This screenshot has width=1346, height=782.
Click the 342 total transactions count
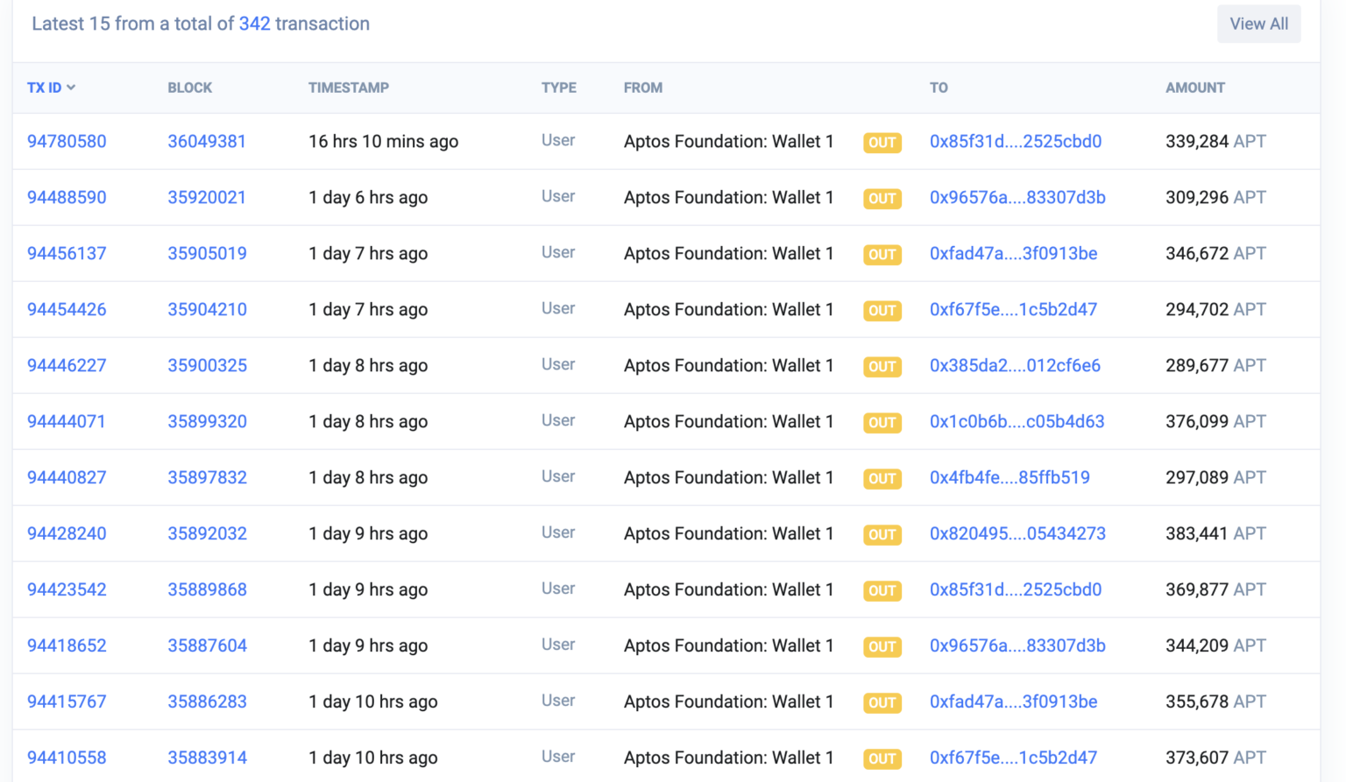(x=254, y=24)
